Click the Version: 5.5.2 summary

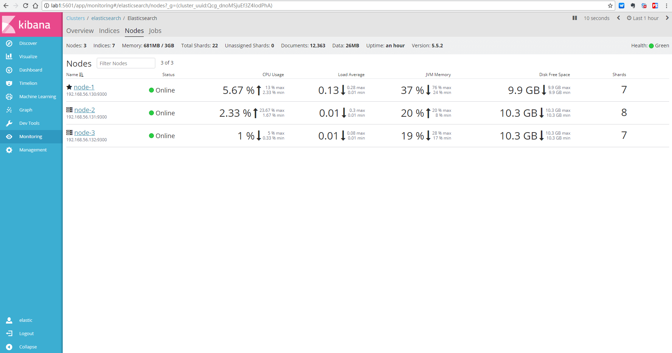pyautogui.click(x=427, y=46)
